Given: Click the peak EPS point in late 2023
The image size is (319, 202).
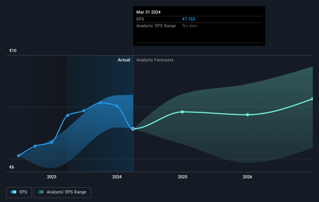Looking at the screenshot, I should [x=100, y=103].
